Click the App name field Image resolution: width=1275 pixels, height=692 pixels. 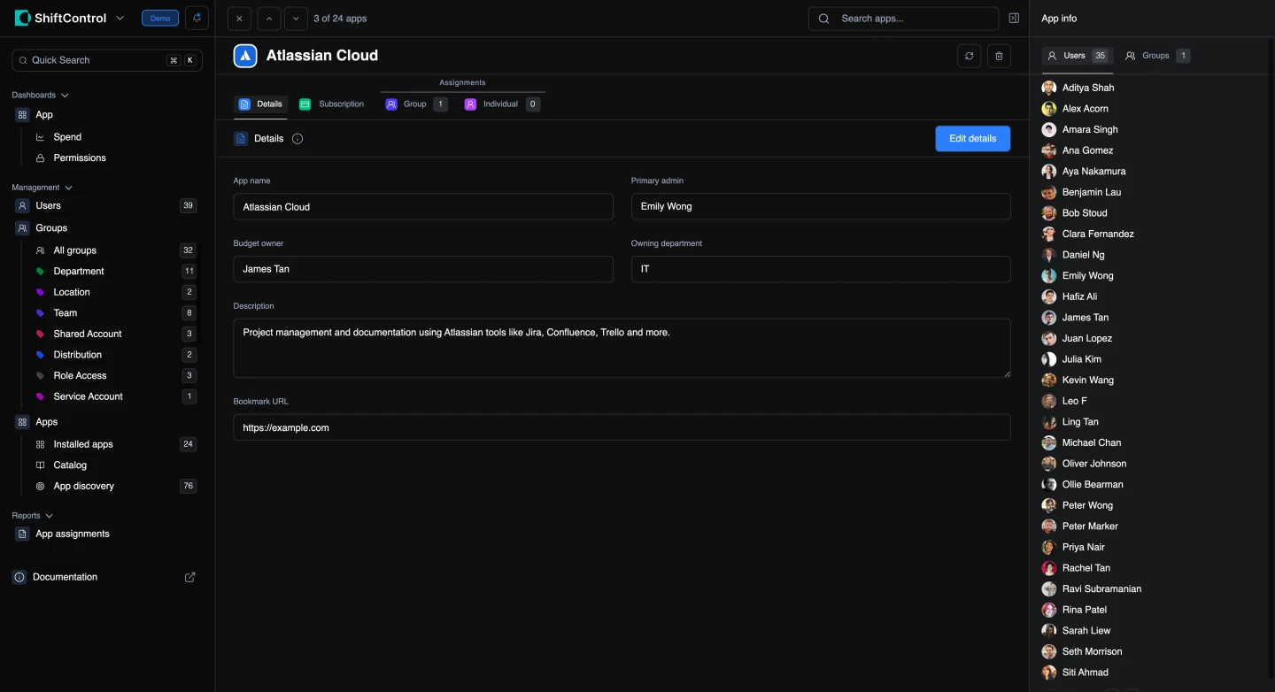click(x=423, y=207)
